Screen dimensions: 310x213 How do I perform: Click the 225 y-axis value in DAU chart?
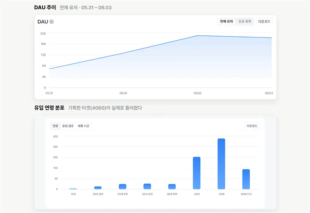tap(43, 33)
